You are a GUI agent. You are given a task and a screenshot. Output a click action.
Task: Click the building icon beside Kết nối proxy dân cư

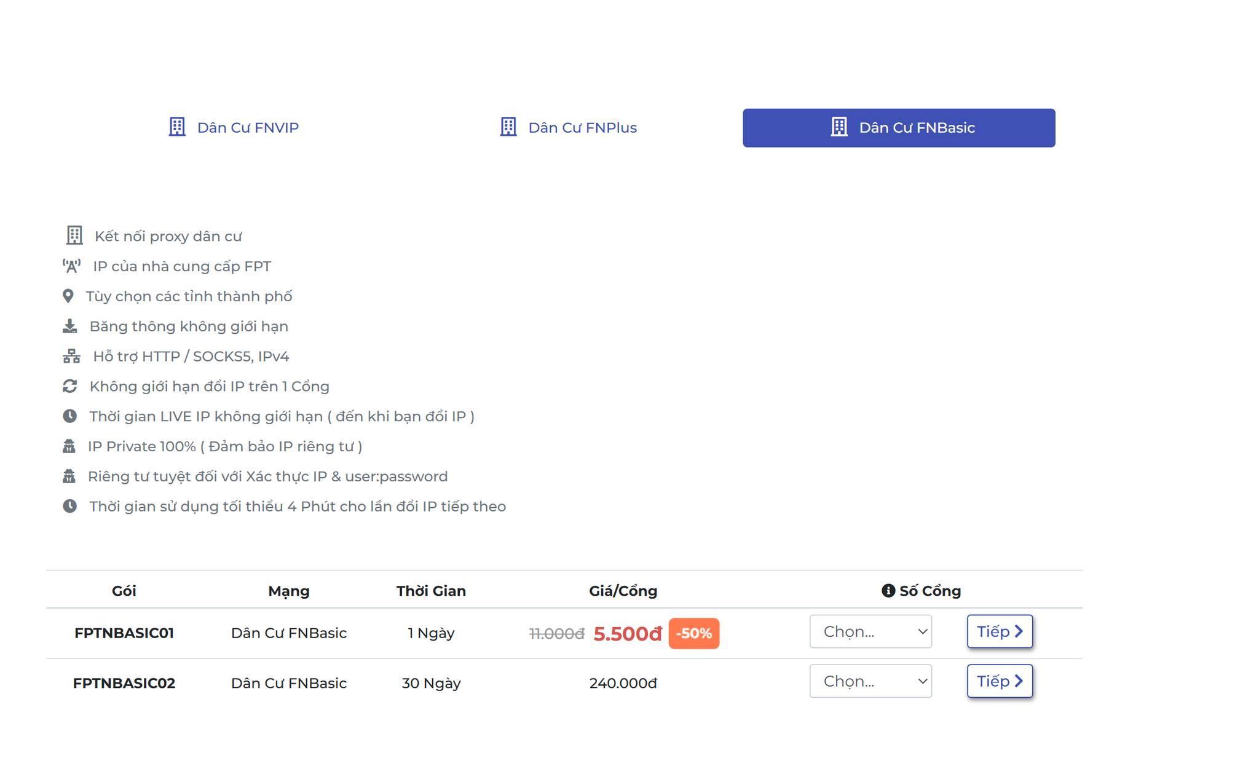pos(74,235)
